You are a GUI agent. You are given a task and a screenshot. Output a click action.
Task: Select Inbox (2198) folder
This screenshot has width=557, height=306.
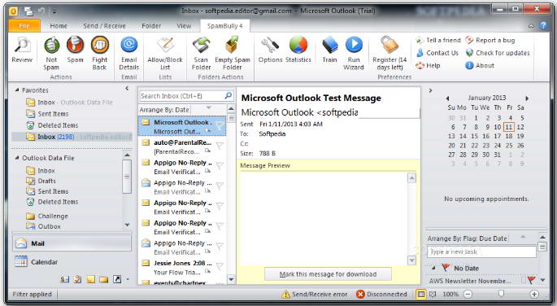(72, 137)
